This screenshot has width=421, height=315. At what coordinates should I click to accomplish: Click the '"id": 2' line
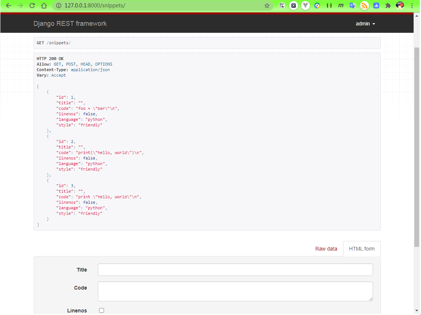66,142
